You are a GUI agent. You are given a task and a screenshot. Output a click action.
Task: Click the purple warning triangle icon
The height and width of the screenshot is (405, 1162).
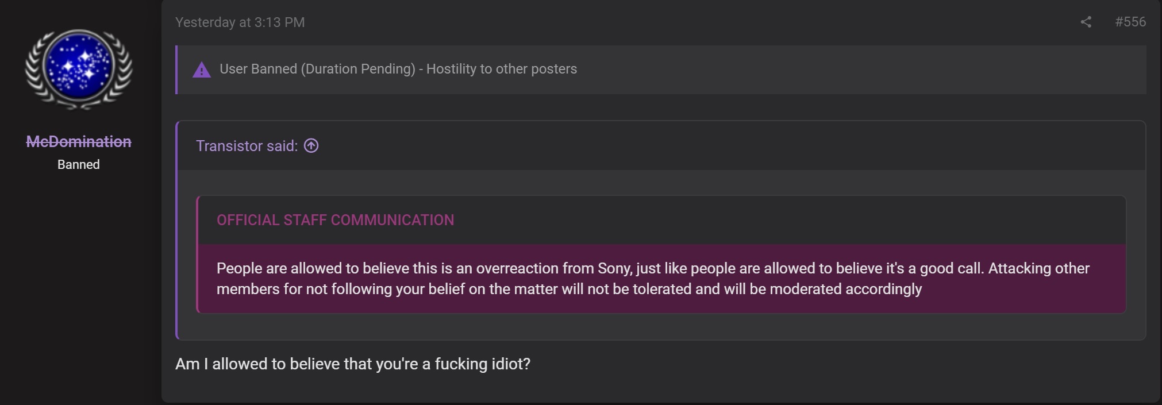[201, 70]
